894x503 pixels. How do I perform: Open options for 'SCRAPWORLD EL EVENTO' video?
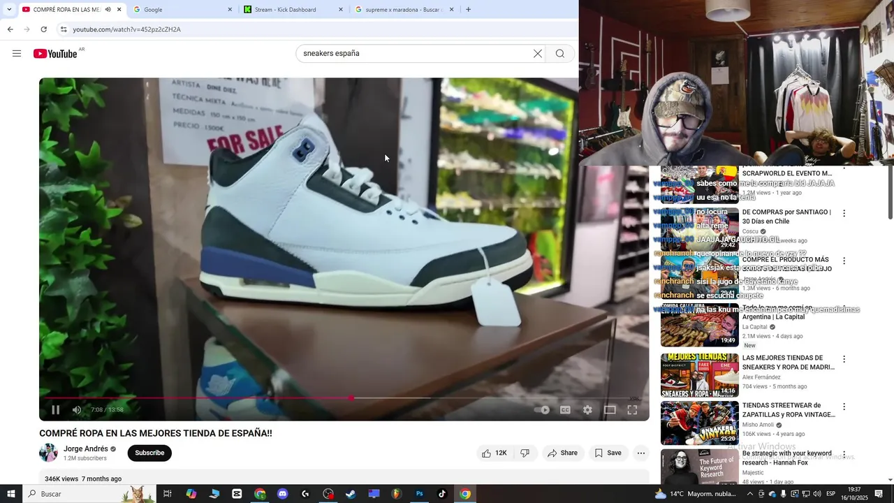[844, 168]
